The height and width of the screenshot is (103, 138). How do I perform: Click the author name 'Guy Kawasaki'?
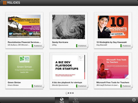point(102,45)
